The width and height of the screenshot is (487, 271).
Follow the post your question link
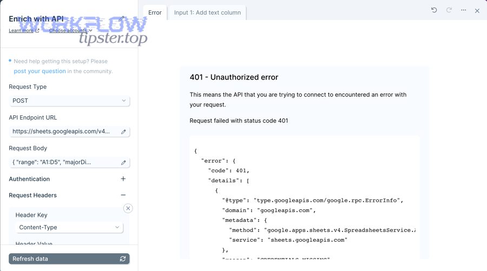pos(40,71)
